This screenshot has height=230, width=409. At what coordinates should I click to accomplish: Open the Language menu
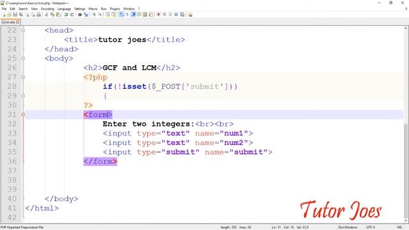64,8
